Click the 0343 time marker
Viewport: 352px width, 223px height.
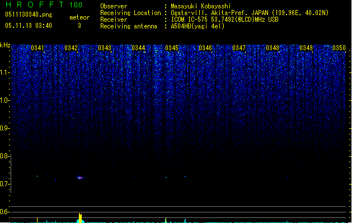(105, 47)
